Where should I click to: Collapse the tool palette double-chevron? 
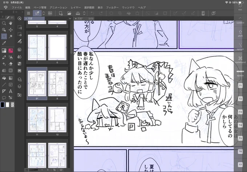pos(1,12)
